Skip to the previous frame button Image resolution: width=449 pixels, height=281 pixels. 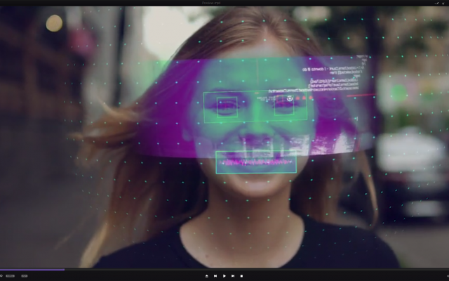click(215, 276)
